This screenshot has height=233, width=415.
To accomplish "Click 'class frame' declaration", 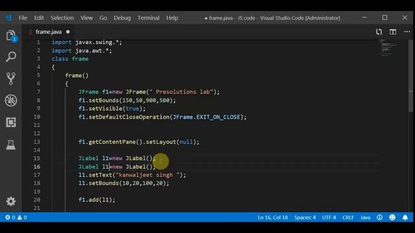I will pos(70,59).
